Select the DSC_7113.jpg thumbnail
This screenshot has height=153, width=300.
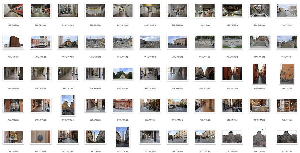232,105
